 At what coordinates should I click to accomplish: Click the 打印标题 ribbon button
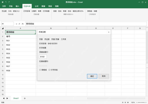pos(46,11)
